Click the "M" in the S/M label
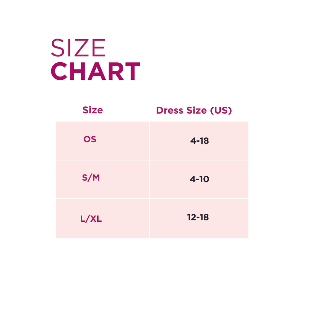The width and height of the screenshot is (329, 329). pos(96,178)
